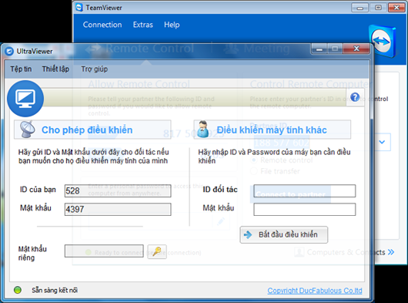Minimize the TeamViewer window
The height and width of the screenshot is (303, 408).
[x=360, y=8]
